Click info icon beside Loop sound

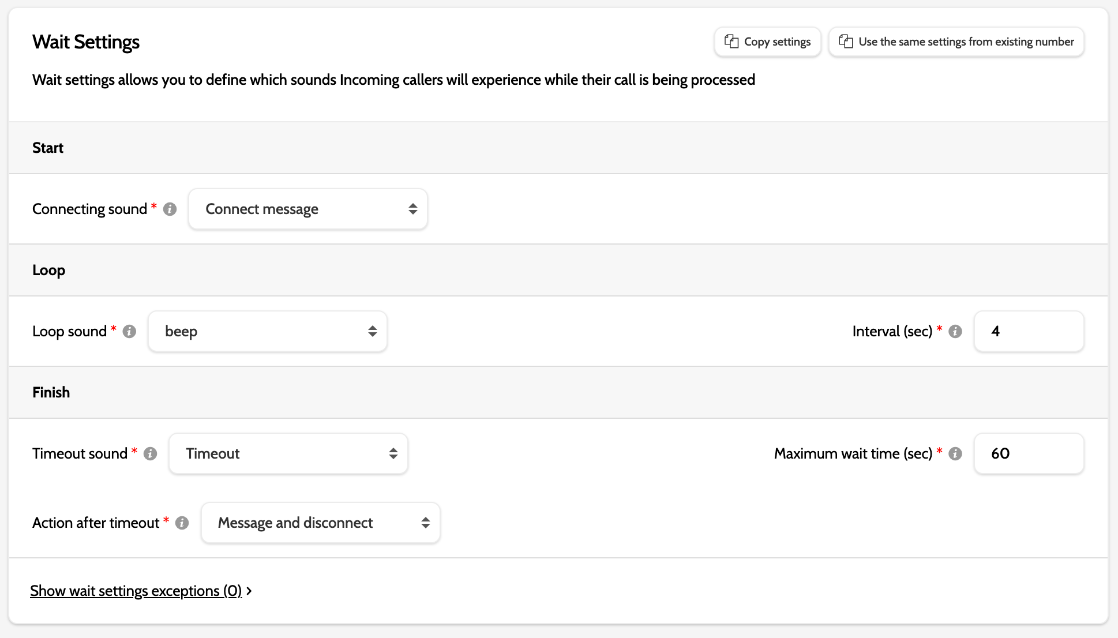point(129,332)
